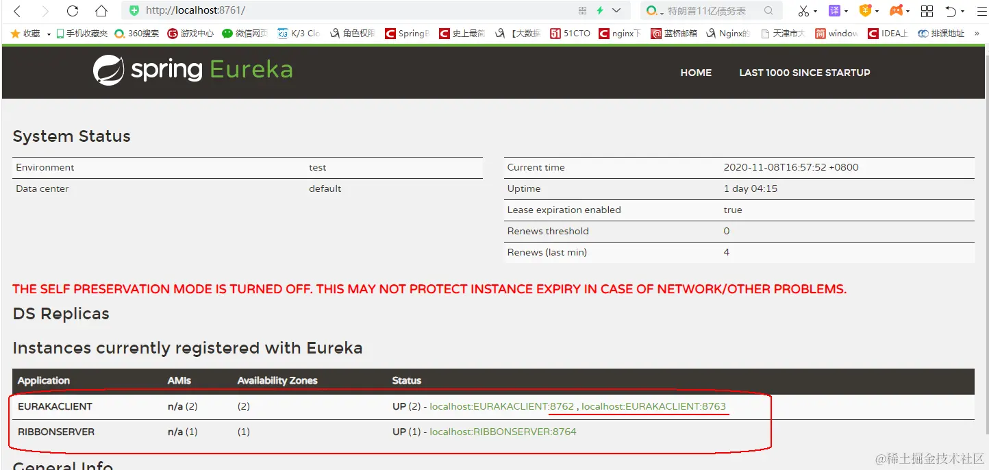Click the magnifier search icon
Viewport: 989px width, 470px height.
tap(768, 10)
